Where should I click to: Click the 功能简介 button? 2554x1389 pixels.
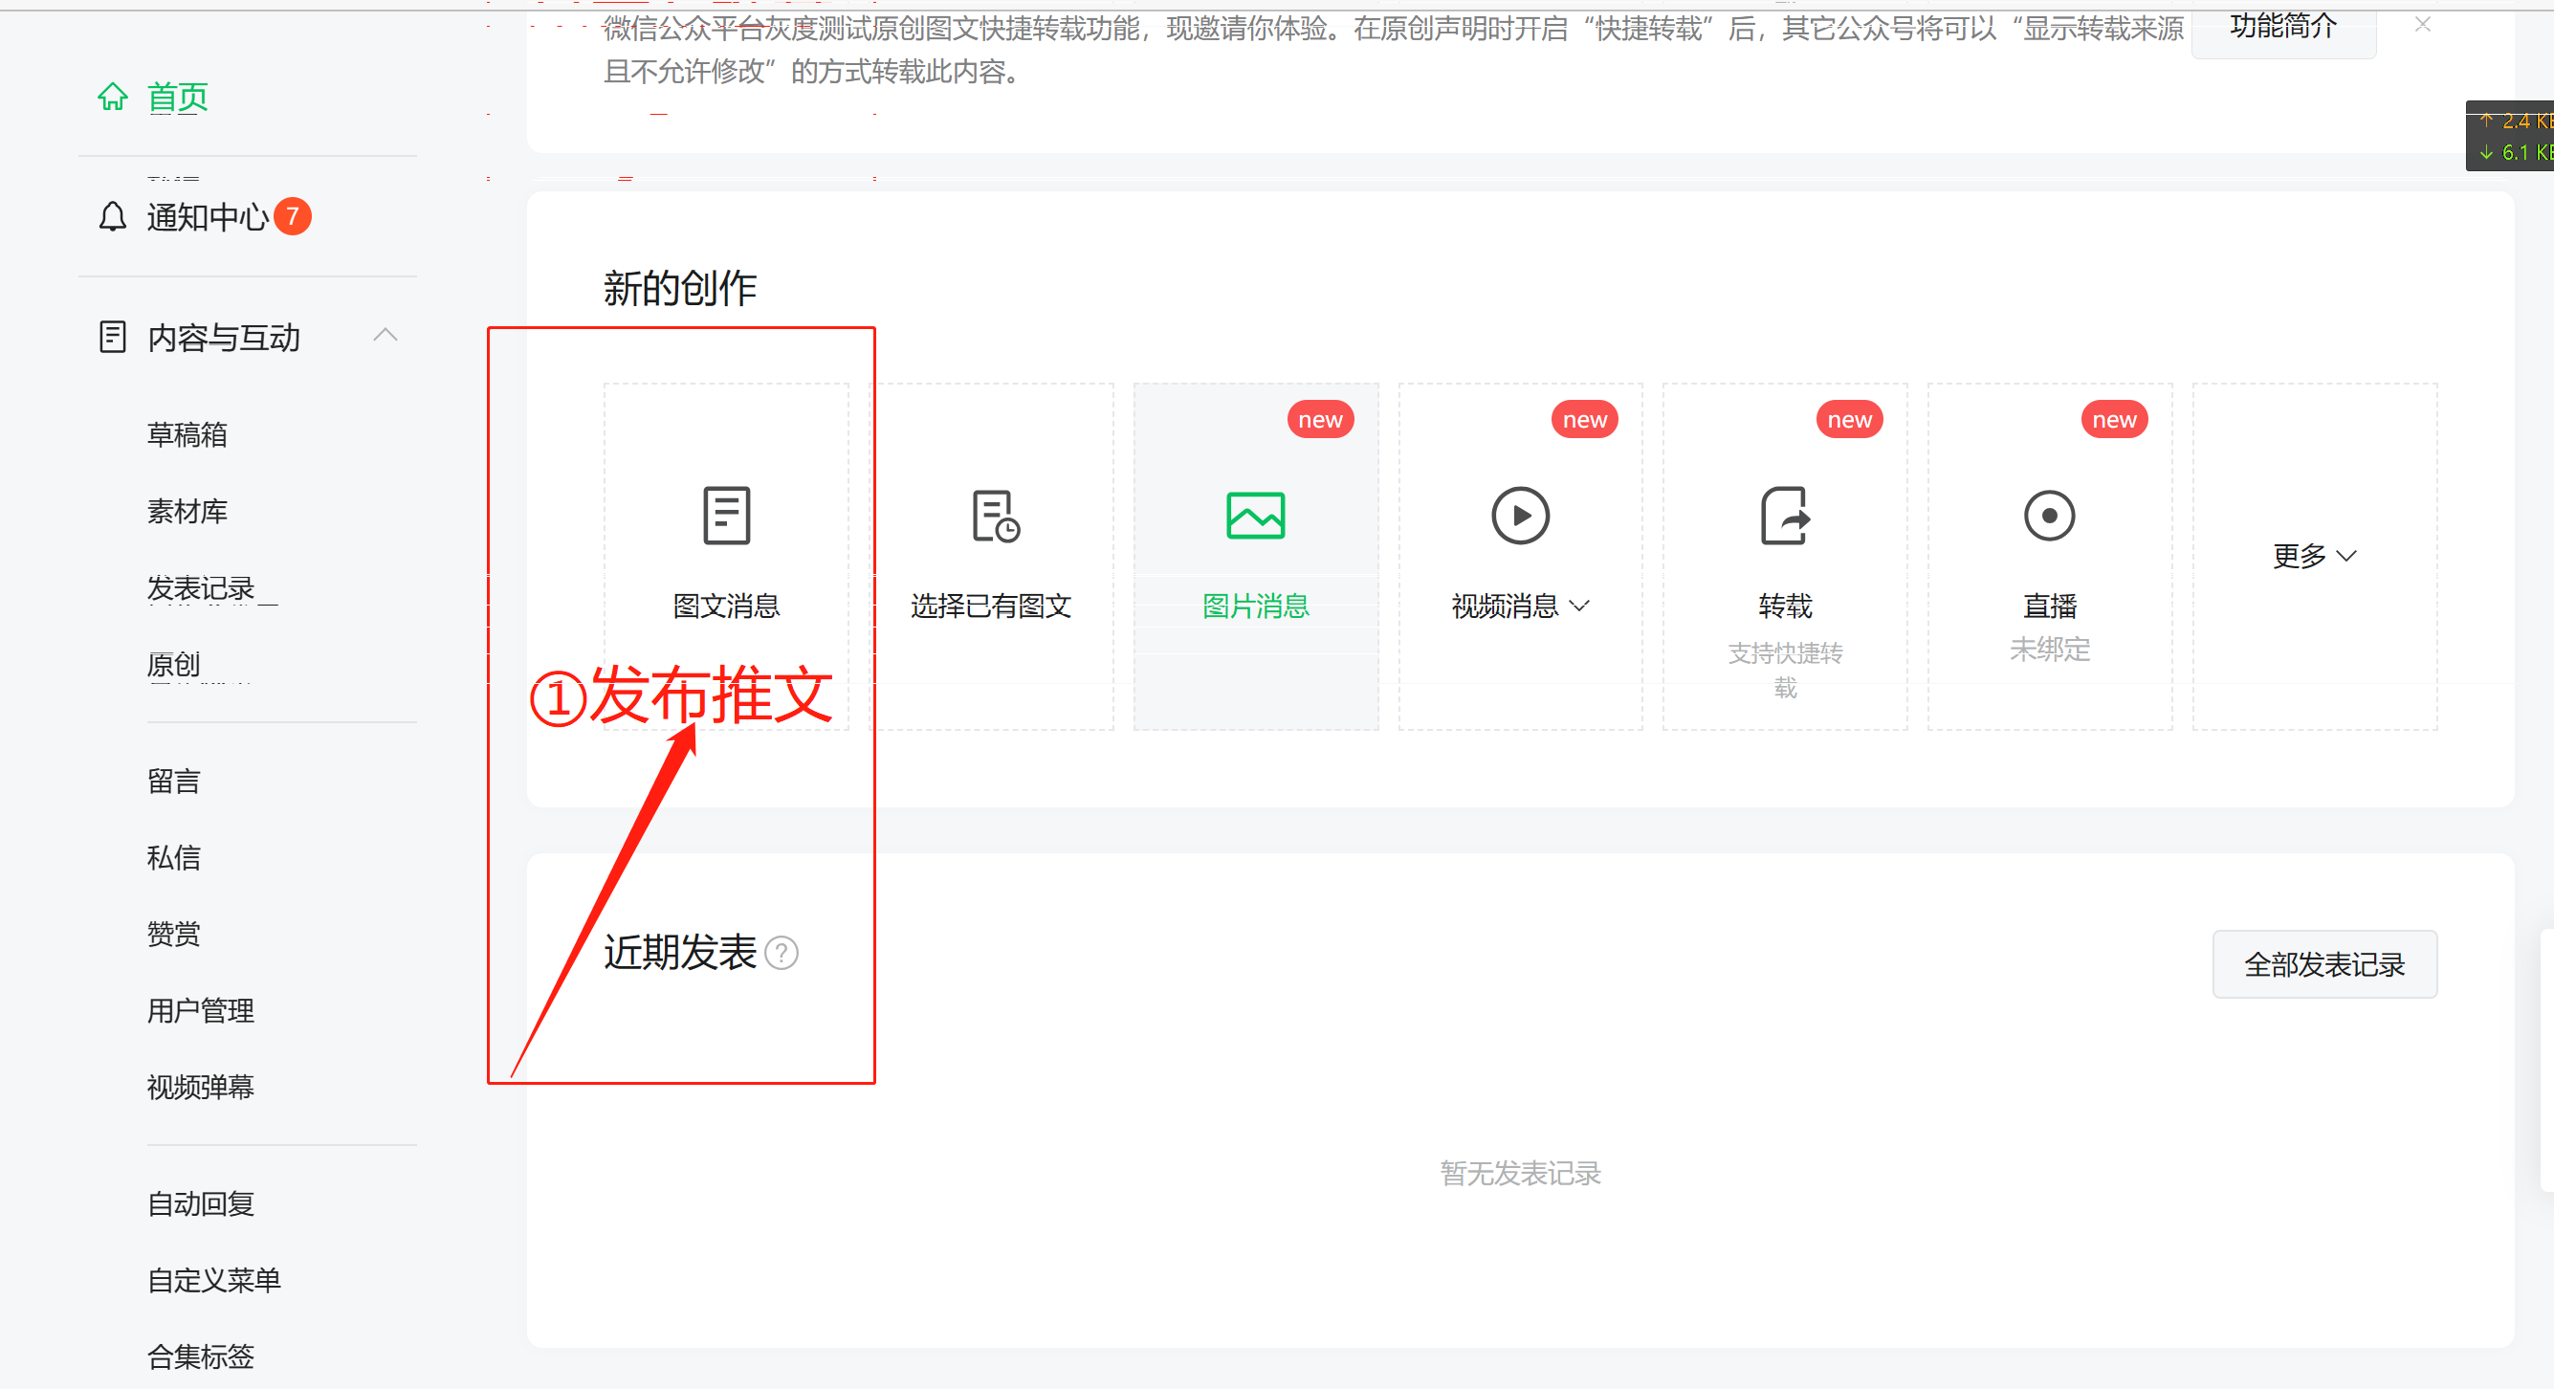pyautogui.click(x=2282, y=28)
